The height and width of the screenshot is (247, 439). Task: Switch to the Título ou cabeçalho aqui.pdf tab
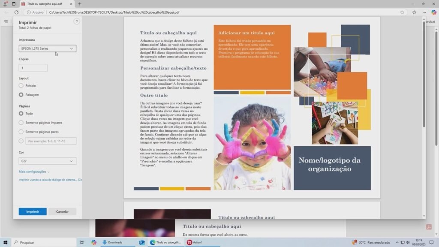(47, 4)
